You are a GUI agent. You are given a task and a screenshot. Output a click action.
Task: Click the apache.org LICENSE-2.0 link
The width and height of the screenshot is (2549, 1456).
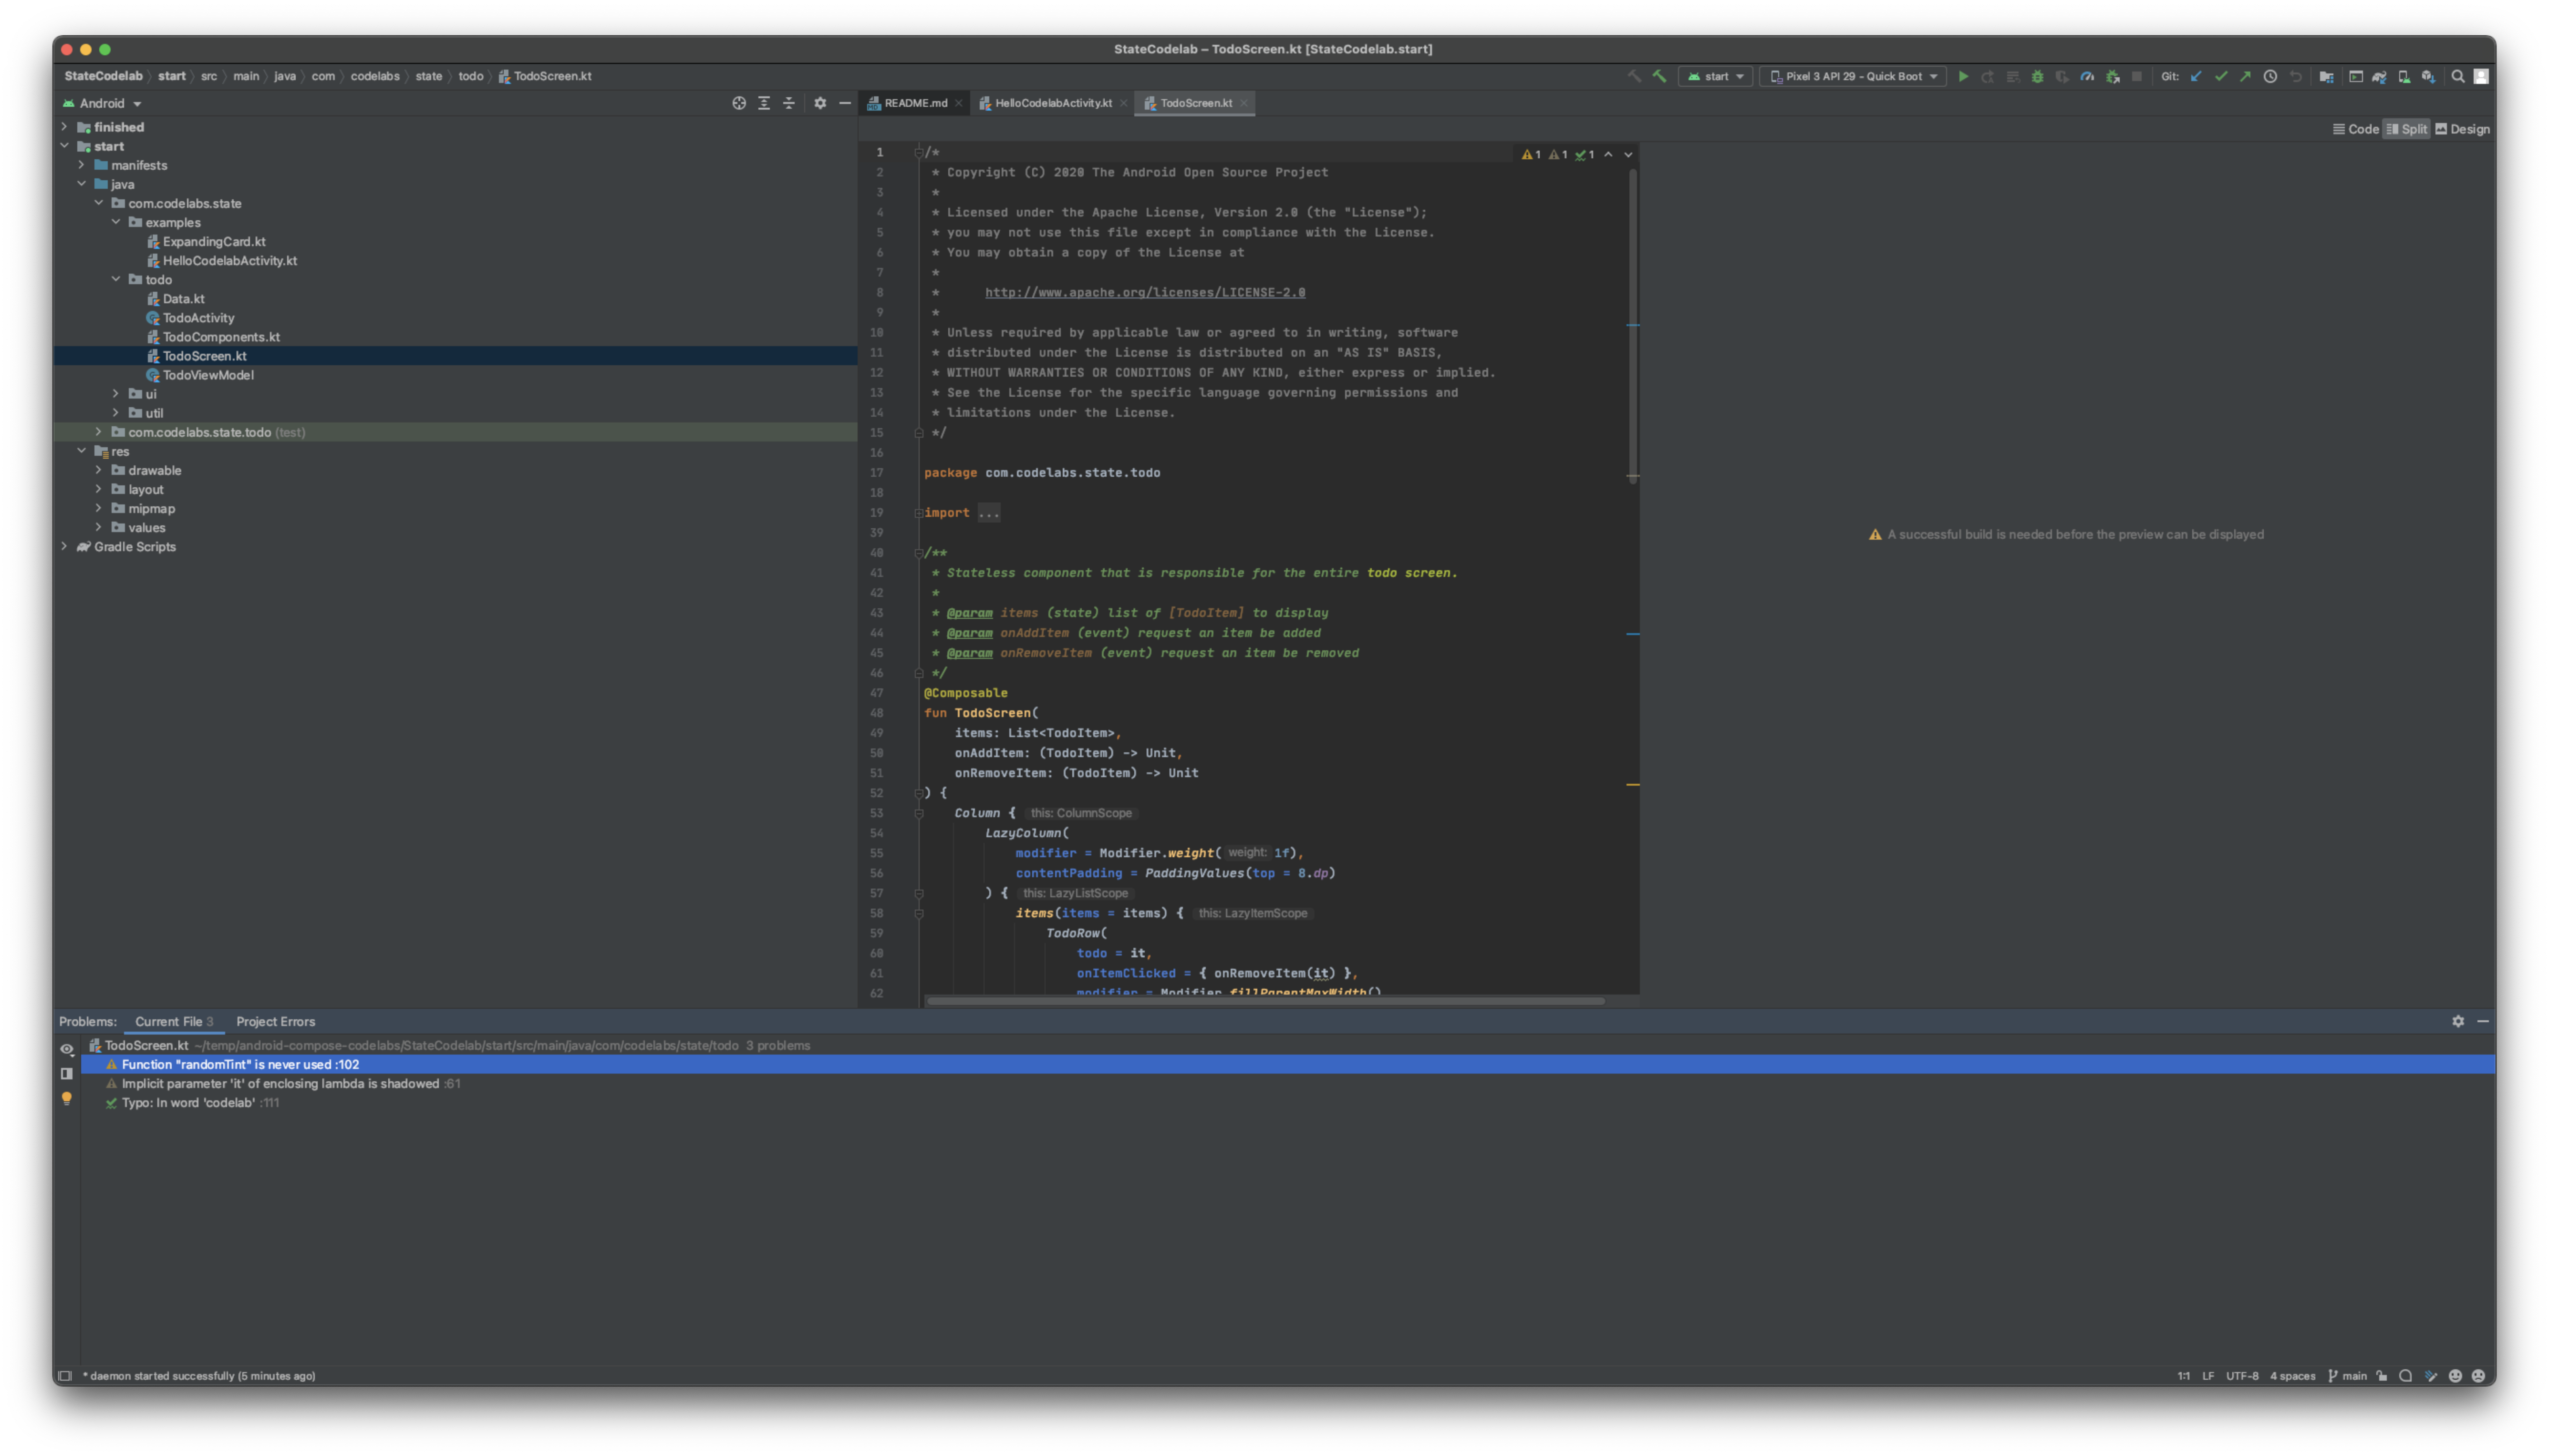pos(1144,292)
